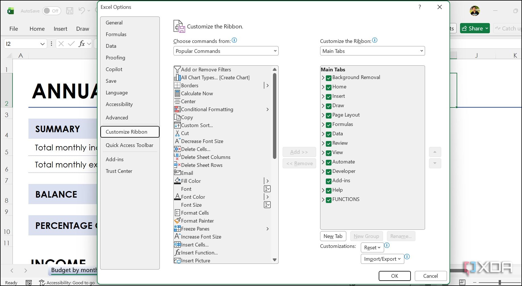Click the commands list scrollbar thumb
Viewport: 522px width, 286px height.
click(275, 116)
